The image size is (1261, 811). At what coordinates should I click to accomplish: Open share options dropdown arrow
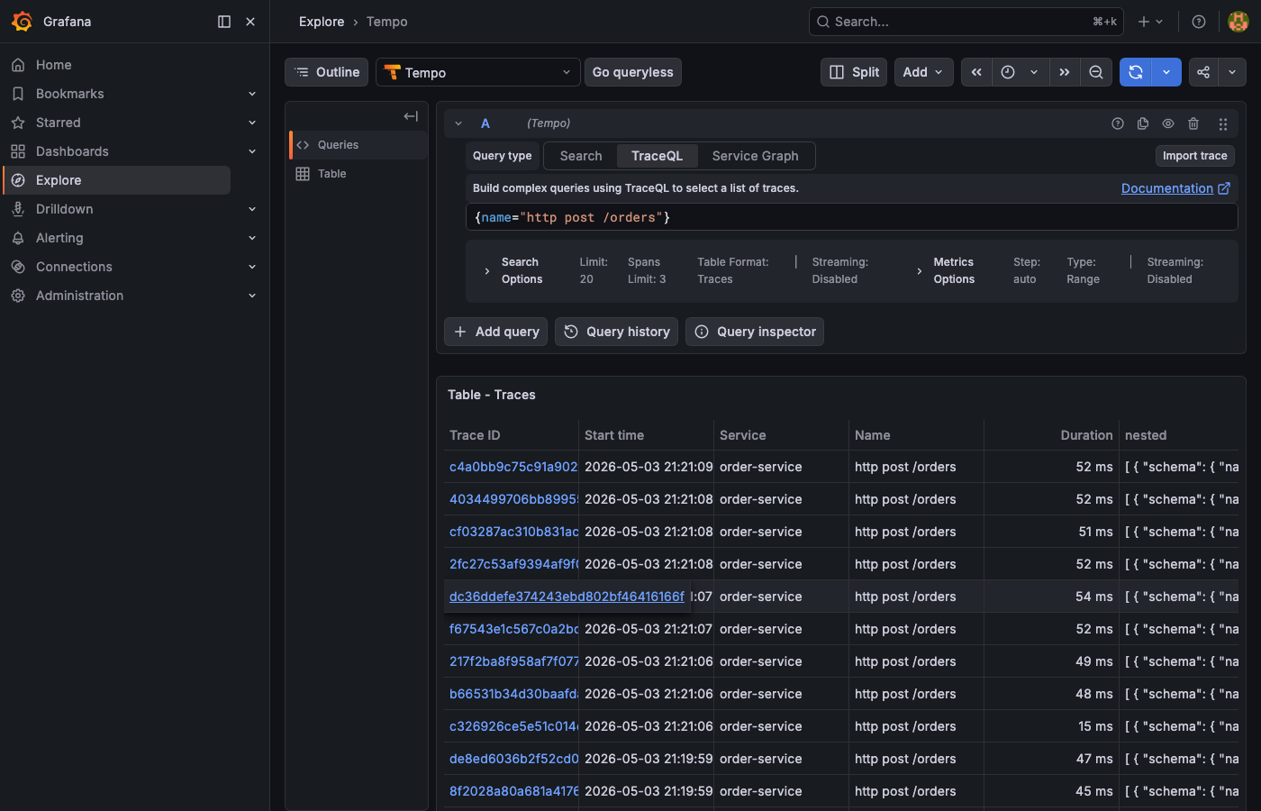[x=1232, y=72]
